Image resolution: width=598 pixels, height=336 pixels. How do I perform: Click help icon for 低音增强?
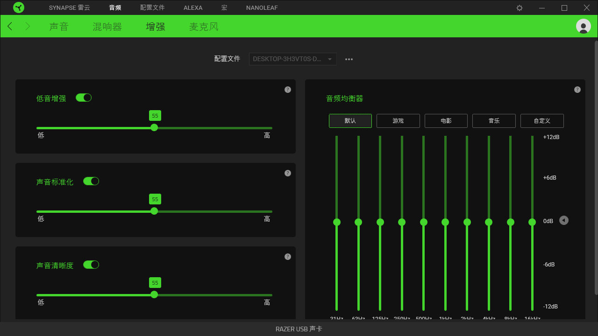(288, 90)
